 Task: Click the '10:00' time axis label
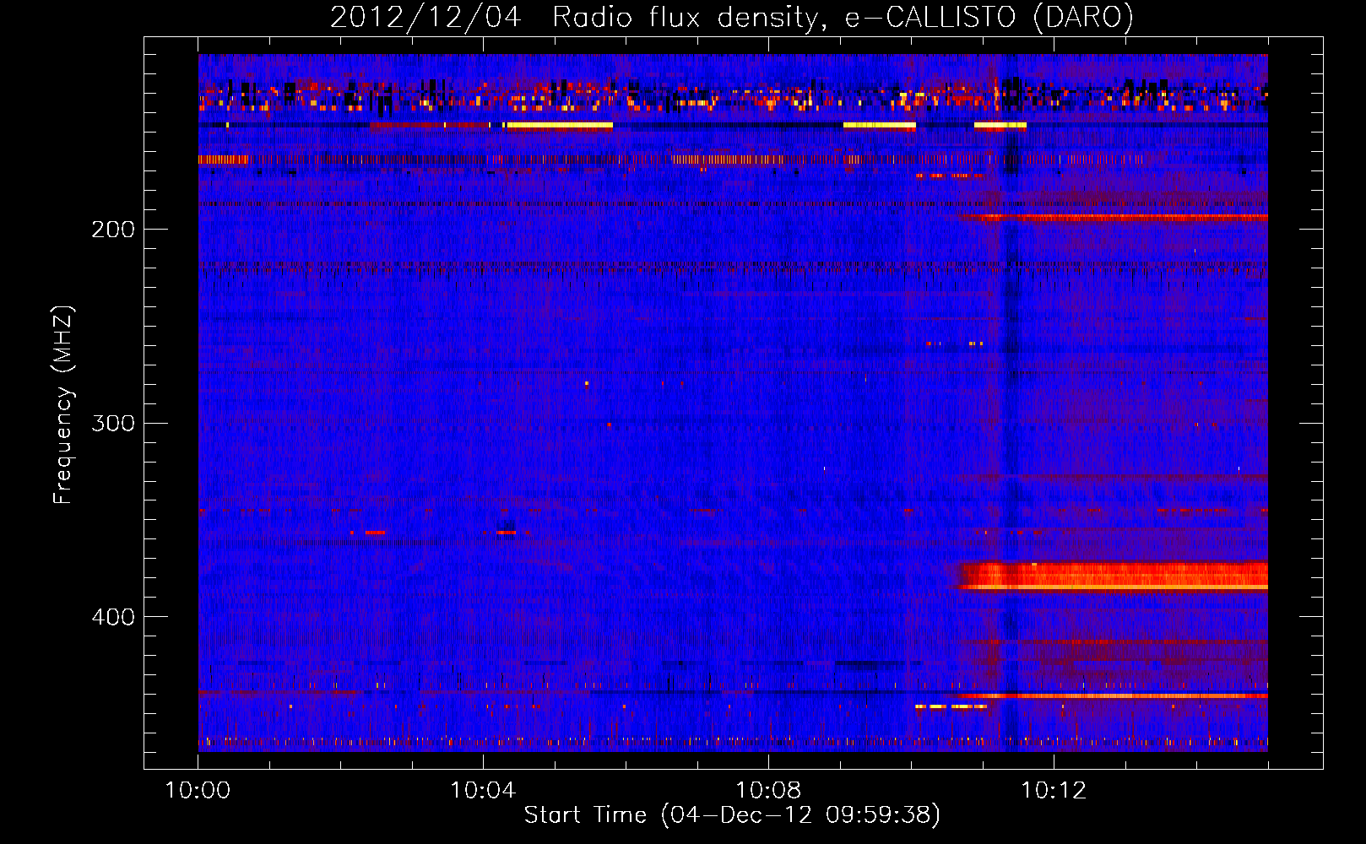(198, 791)
